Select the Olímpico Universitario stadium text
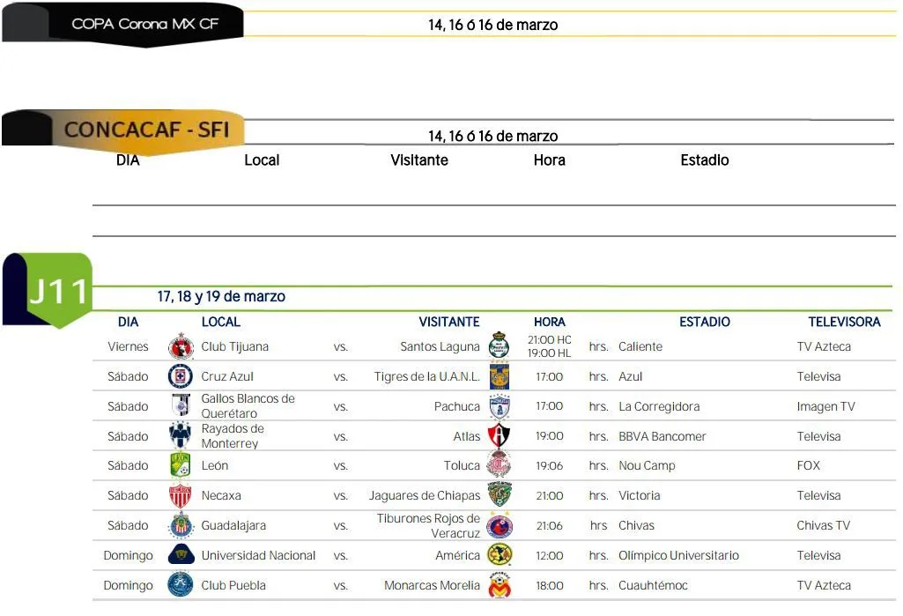The height and width of the screenshot is (616, 903). point(678,556)
